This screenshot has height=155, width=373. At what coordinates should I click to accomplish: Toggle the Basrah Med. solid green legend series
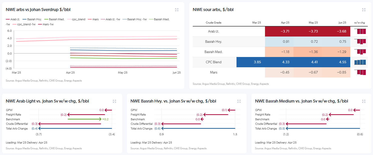coord(54,19)
